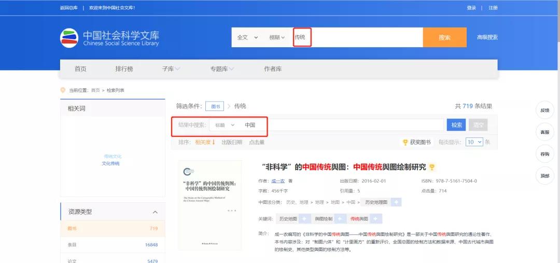Viewport: 560px width, 263px height.
Task: Sort results by 相关度
Action: click(205, 142)
